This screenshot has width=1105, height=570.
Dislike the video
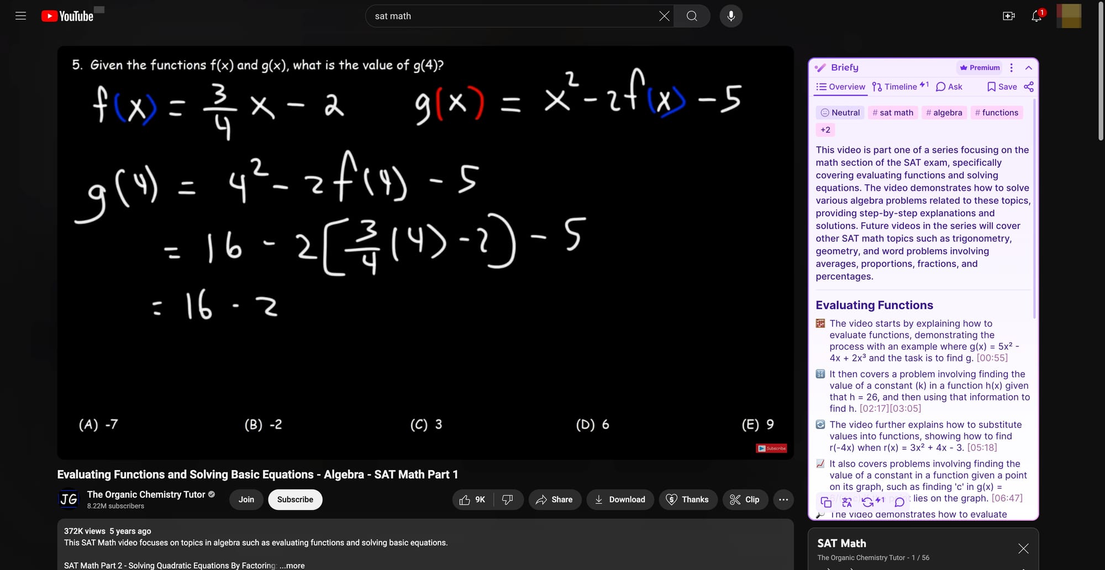(x=508, y=499)
